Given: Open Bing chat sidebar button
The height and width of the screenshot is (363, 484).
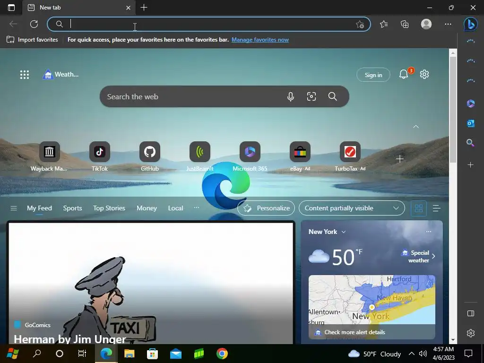Looking at the screenshot, I should 471,24.
